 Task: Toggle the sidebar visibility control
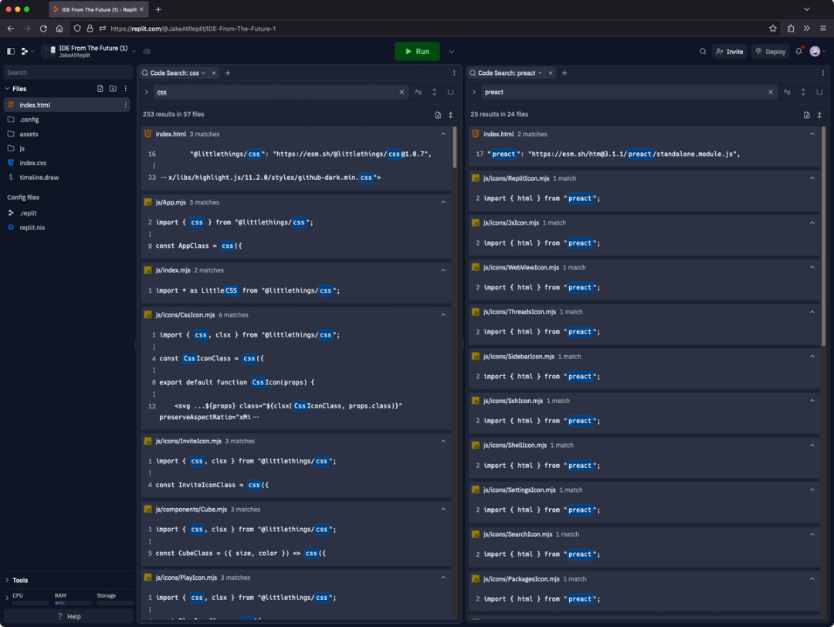click(x=10, y=51)
